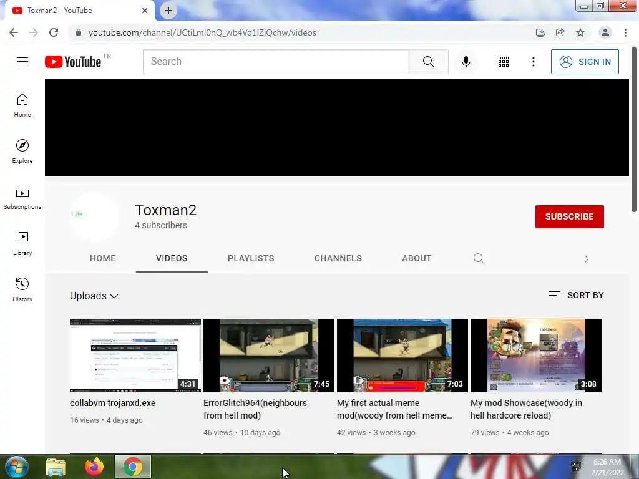Click the black channel banner
The width and height of the screenshot is (639, 479).
click(336, 127)
